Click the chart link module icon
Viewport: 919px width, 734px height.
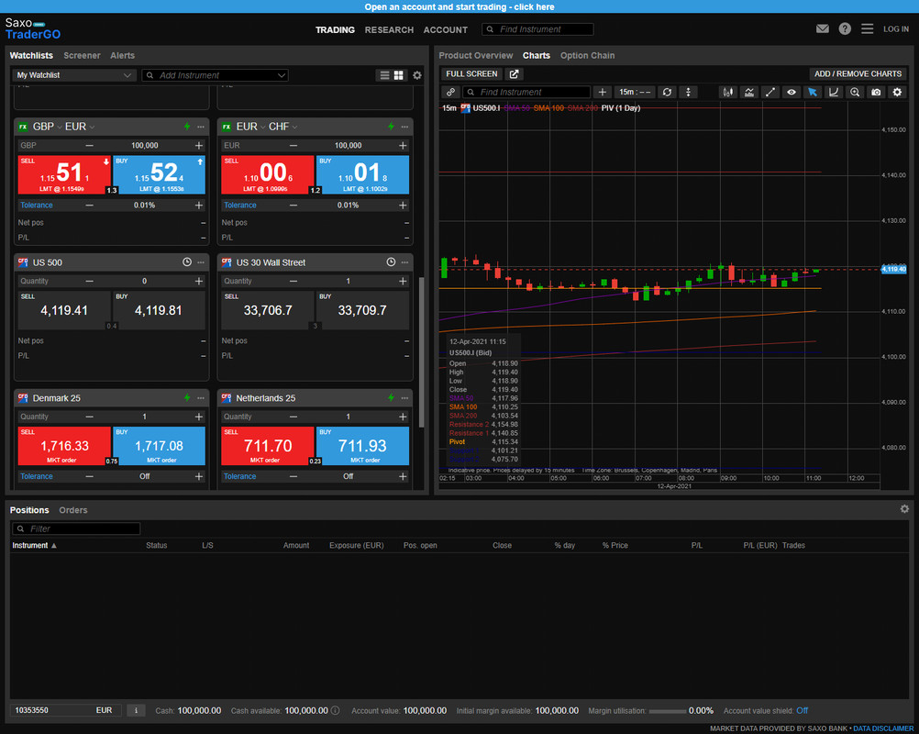click(x=450, y=92)
